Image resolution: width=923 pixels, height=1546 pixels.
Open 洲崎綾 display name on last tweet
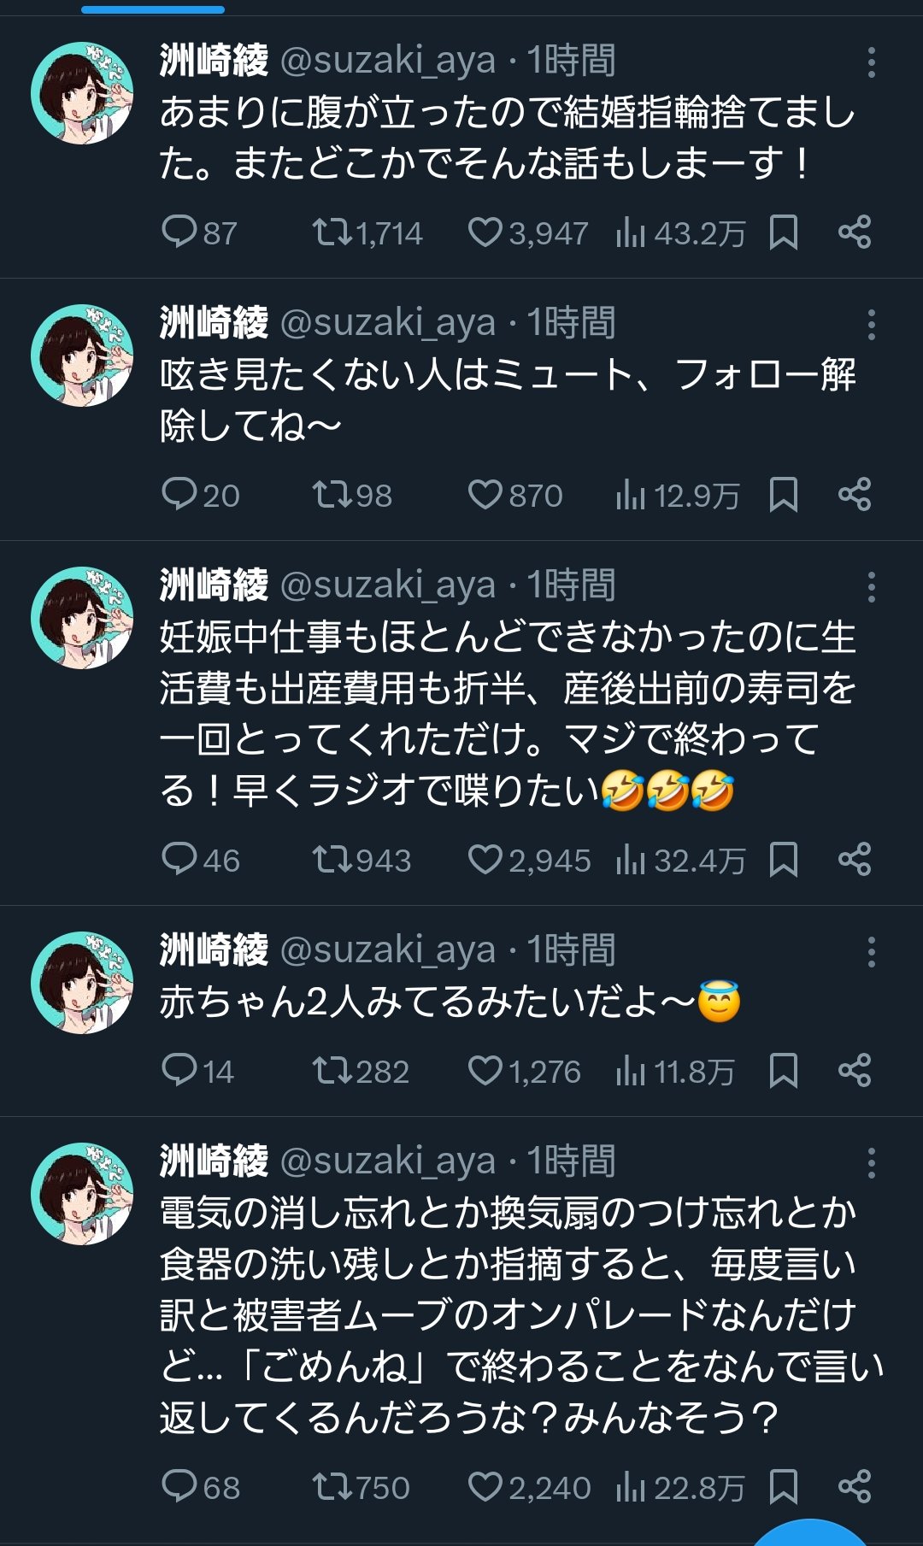pyautogui.click(x=214, y=1161)
